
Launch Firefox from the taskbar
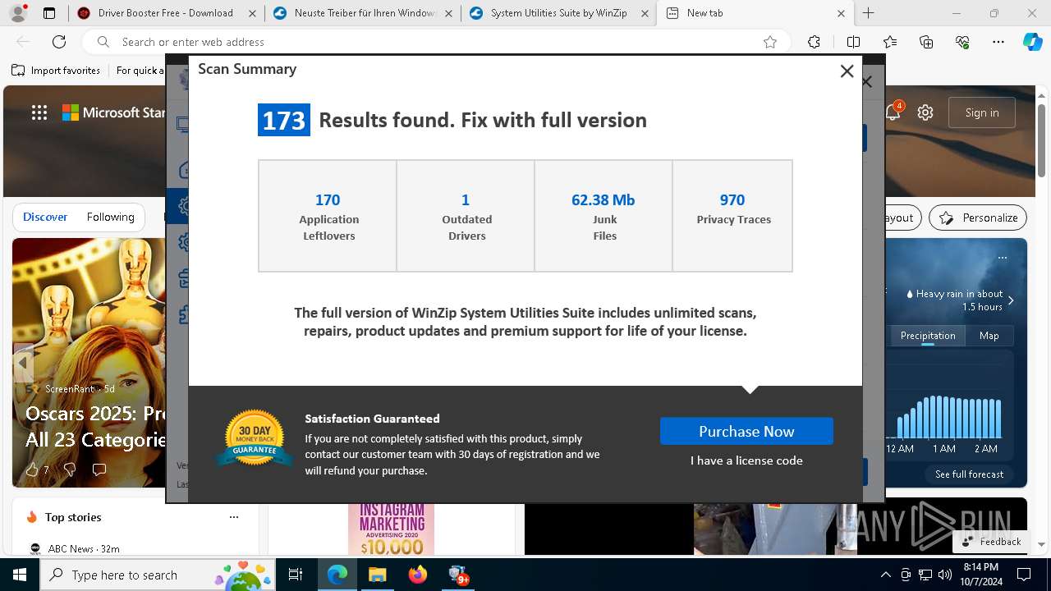coord(417,575)
